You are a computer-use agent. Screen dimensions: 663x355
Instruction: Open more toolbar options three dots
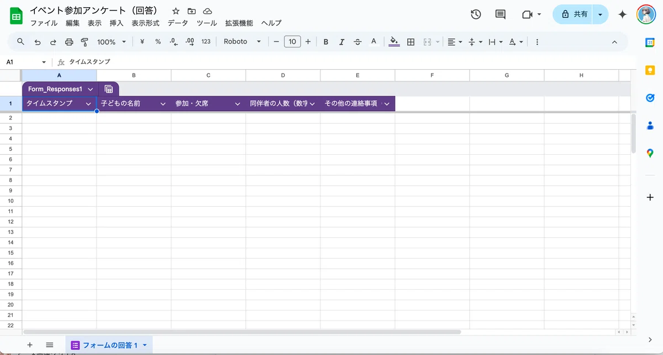tap(537, 41)
